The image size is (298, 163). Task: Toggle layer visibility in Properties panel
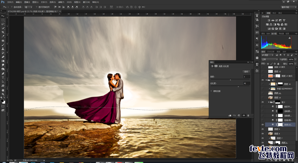tap(244, 116)
